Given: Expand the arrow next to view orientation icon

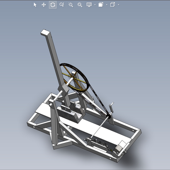Looking at the screenshot, I should [x=107, y=5].
